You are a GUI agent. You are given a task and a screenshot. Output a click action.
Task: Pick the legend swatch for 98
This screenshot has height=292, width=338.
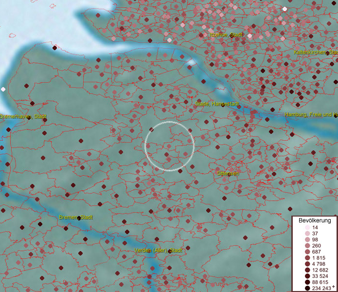(x=307, y=240)
